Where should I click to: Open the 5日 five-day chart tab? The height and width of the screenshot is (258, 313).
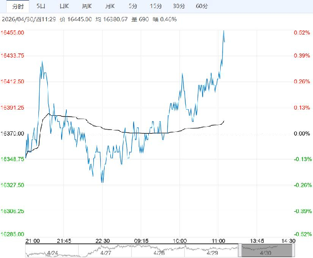click(41, 6)
